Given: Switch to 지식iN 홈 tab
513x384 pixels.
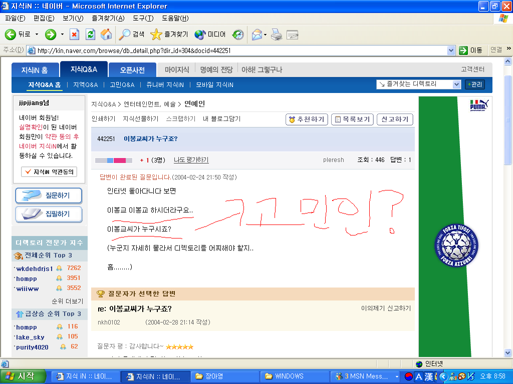Looking at the screenshot, I should 35,70.
